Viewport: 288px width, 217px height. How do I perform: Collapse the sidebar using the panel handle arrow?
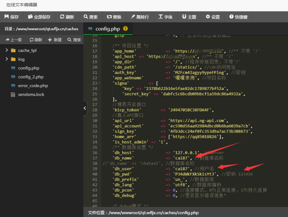(85, 108)
